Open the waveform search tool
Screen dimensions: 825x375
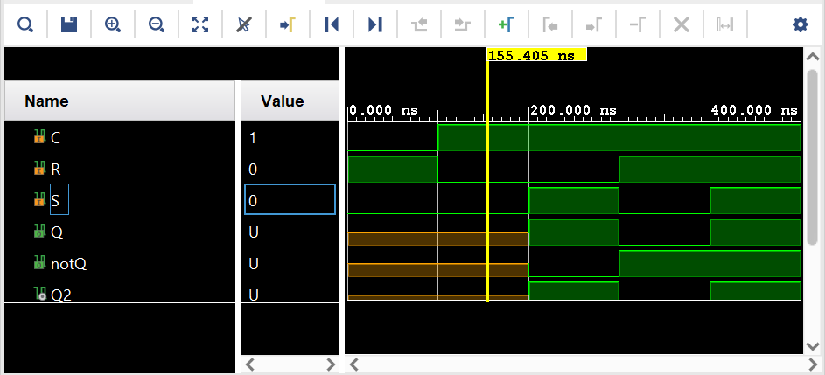(x=25, y=24)
